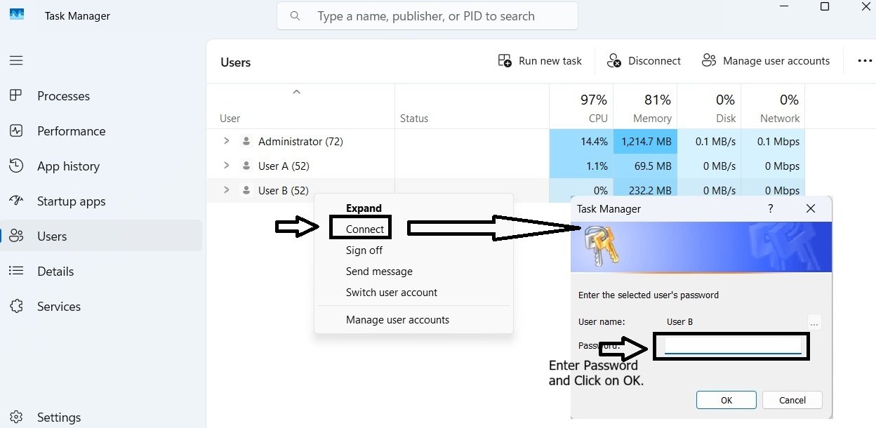Image resolution: width=876 pixels, height=428 pixels.
Task: Click the sort direction chevron above User
Action: [x=296, y=91]
